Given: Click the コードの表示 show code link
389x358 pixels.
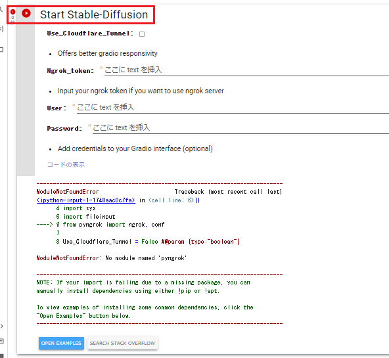Looking at the screenshot, I should click(66, 165).
